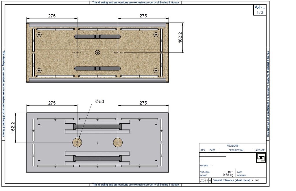Viewport: 296px width, 191px height.
Task: Click the THICKNESS field label
Action: pos(205,172)
